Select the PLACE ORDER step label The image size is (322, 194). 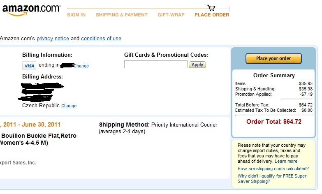[212, 15]
